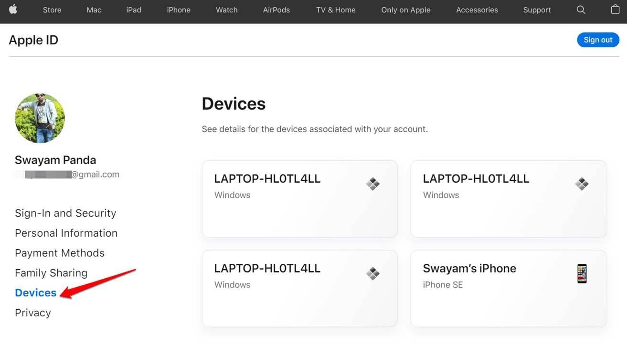
Task: Open Sign-In and Security settings
Action: coord(65,213)
